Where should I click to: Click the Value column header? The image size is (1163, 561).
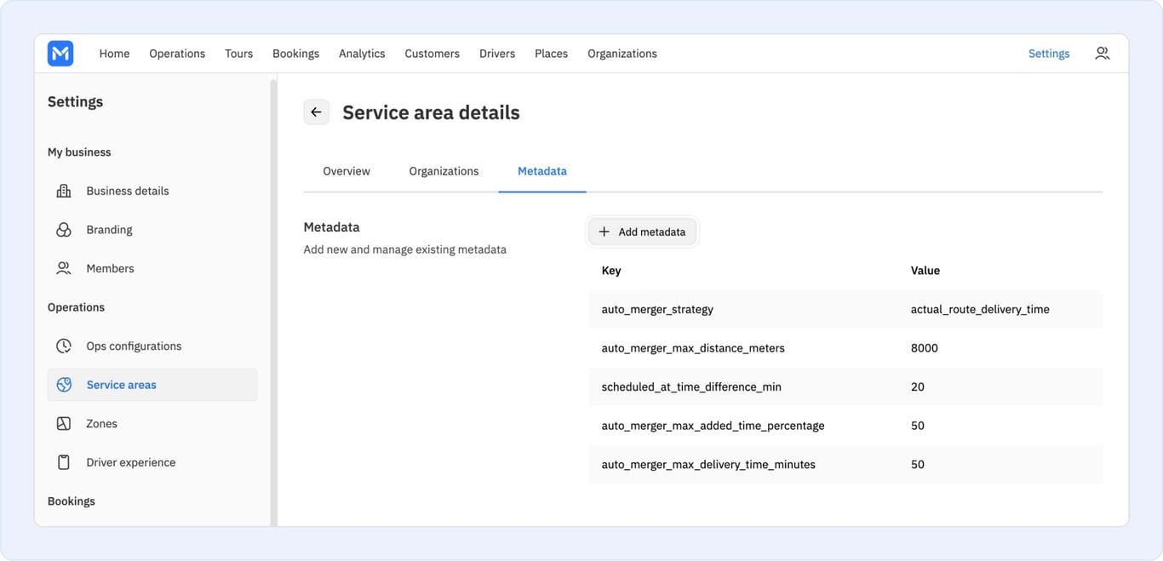(925, 271)
